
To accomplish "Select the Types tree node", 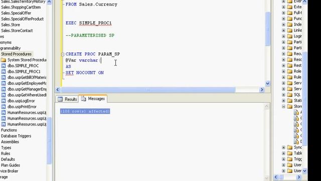I will [x=6, y=148].
